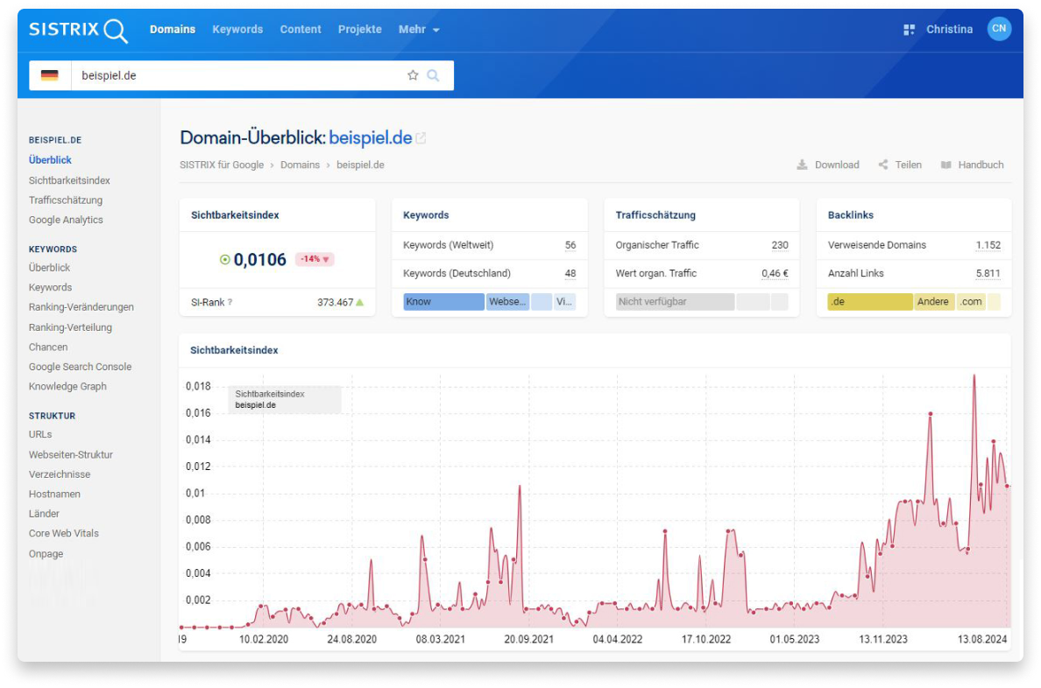
Task: Click Anzahl Links value 5.811
Action: 988,274
